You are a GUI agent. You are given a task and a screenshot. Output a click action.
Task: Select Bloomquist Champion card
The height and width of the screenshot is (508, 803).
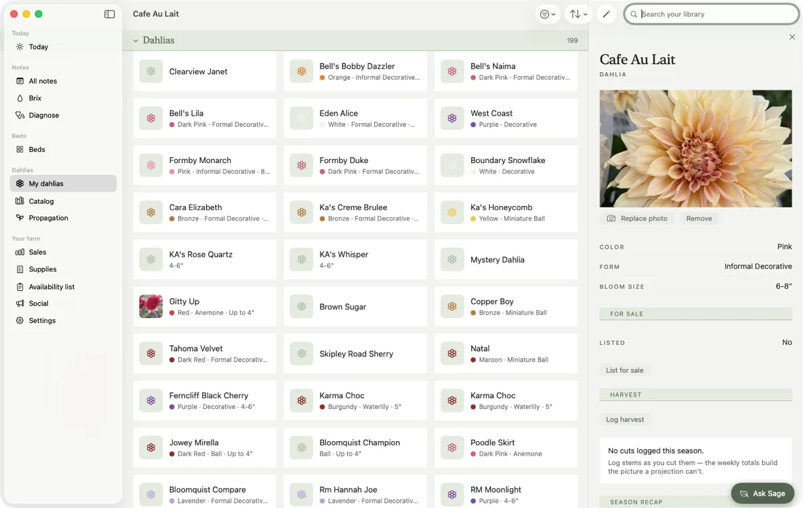point(355,448)
